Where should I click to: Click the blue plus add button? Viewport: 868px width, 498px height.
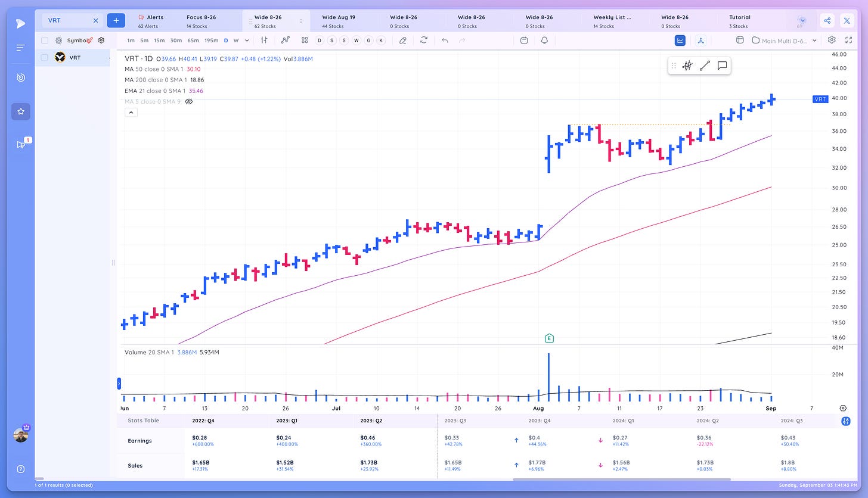[x=116, y=20]
